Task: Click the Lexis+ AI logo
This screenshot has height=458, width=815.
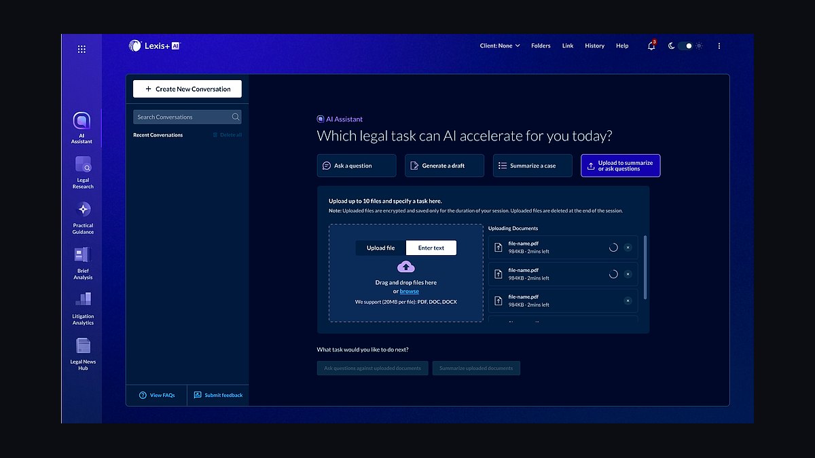Action: pos(155,46)
